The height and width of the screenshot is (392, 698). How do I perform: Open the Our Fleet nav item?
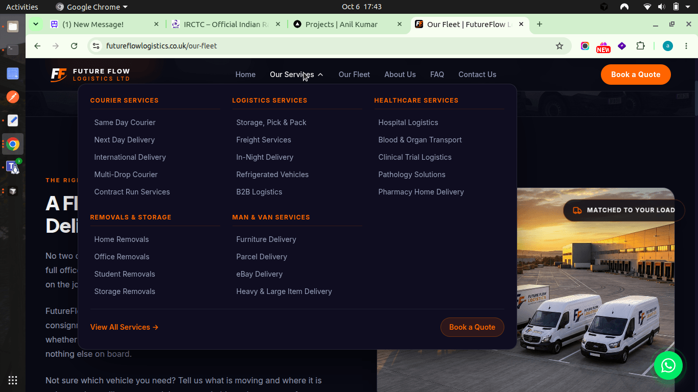pos(354,75)
